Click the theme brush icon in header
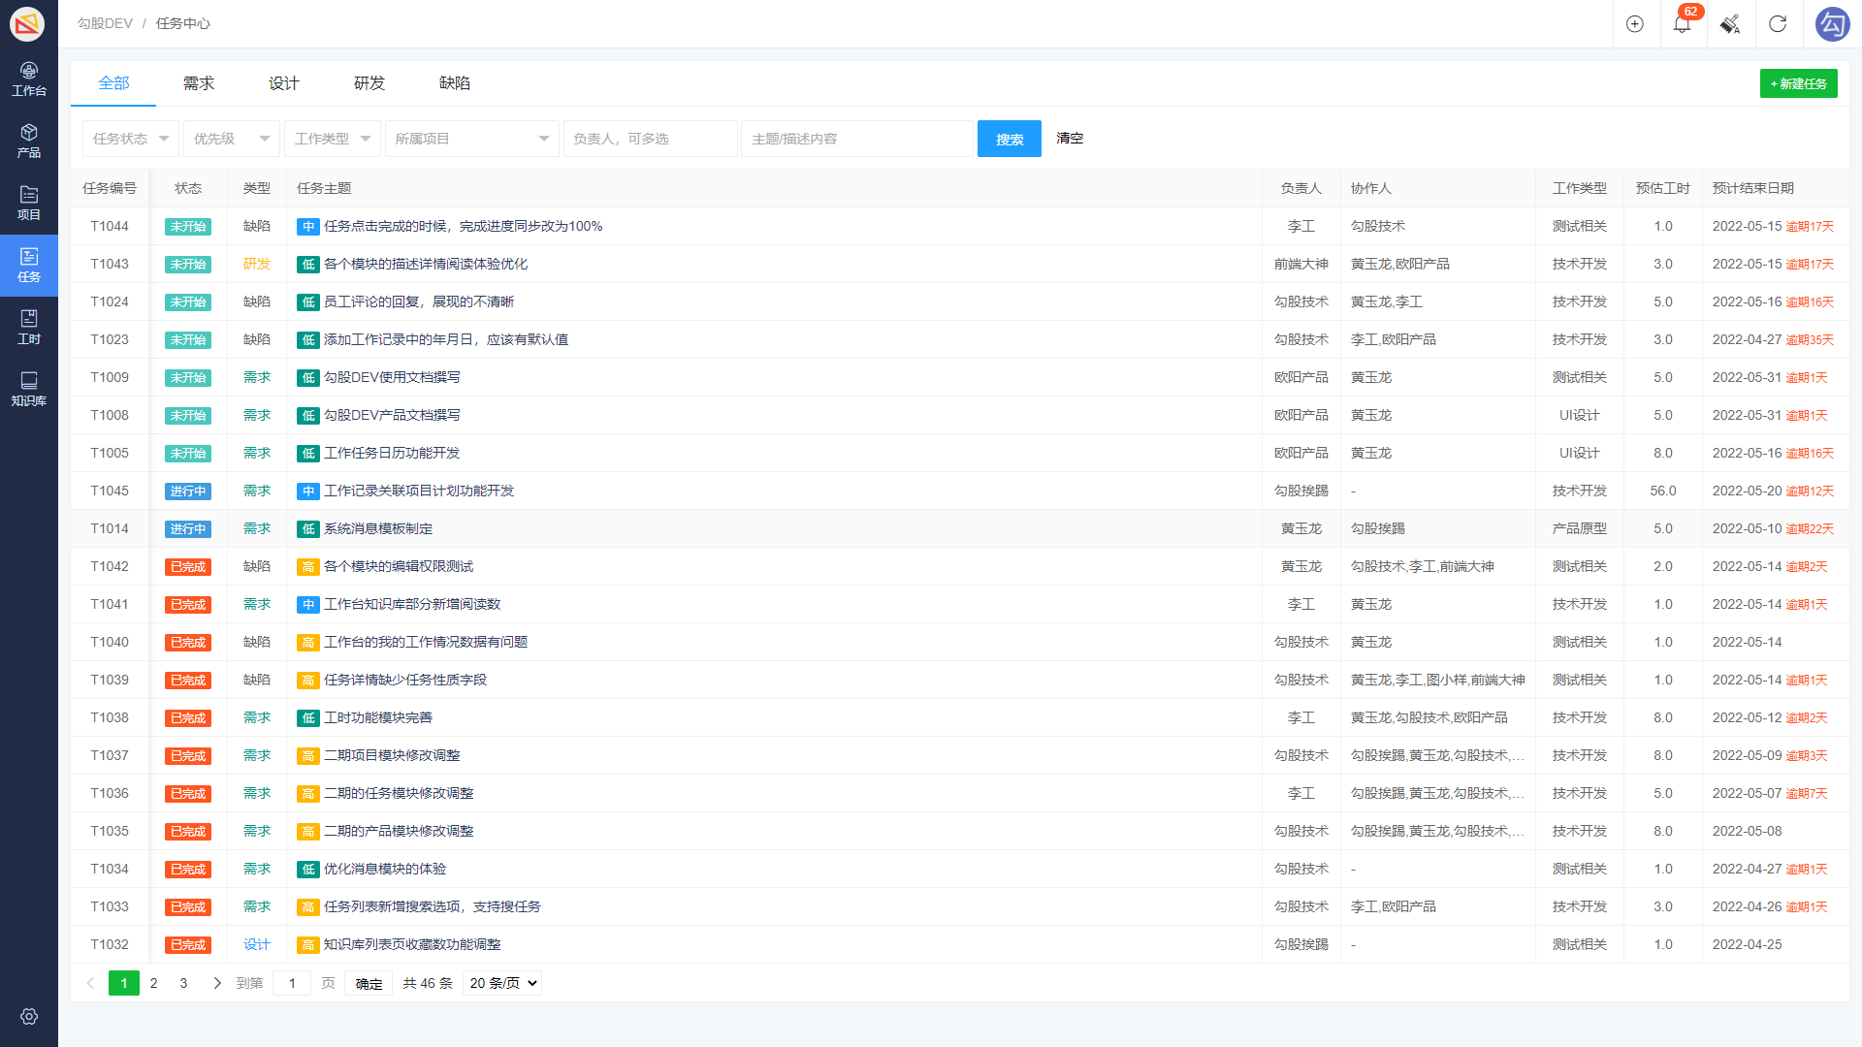 pyautogui.click(x=1730, y=24)
